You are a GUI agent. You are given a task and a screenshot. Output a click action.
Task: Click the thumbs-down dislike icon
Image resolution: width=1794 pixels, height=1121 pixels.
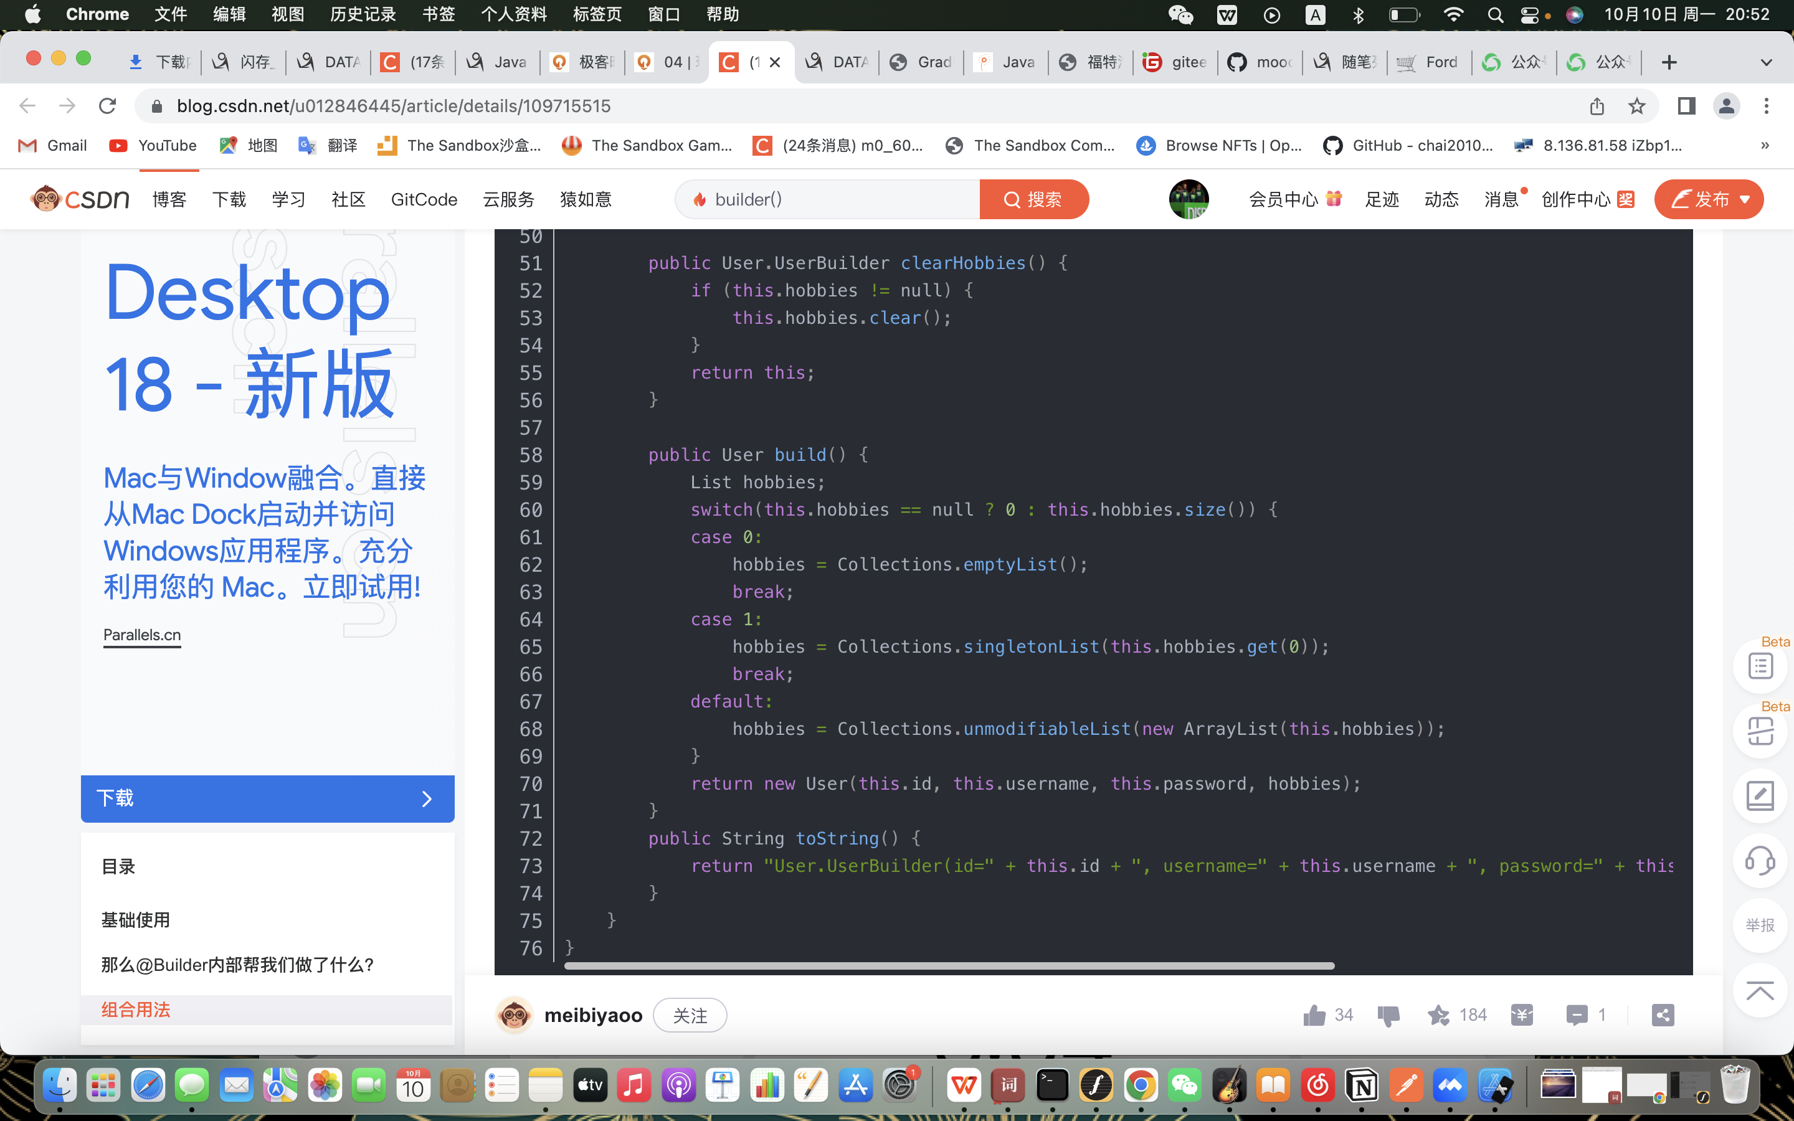click(1388, 1015)
